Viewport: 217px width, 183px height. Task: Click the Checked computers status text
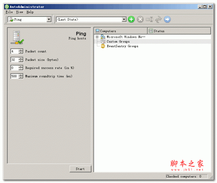click(184, 176)
